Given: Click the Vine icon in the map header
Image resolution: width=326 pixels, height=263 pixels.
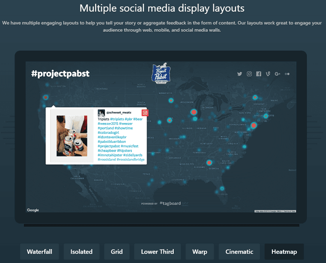Looking at the screenshot, I should point(268,74).
